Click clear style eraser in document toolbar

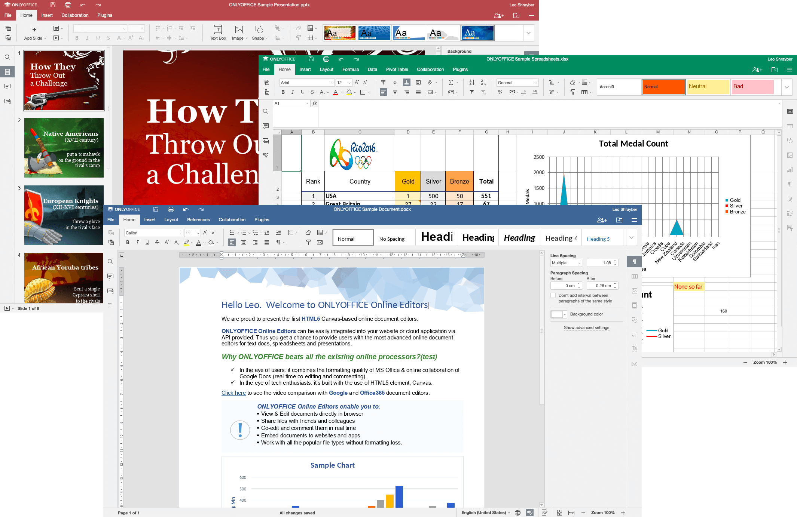tap(308, 233)
